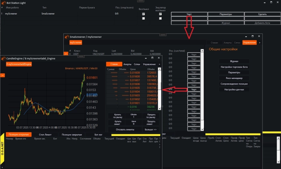Switch to the Алерты tab in CandleEngine
281x169 pixels.
coord(127,64)
